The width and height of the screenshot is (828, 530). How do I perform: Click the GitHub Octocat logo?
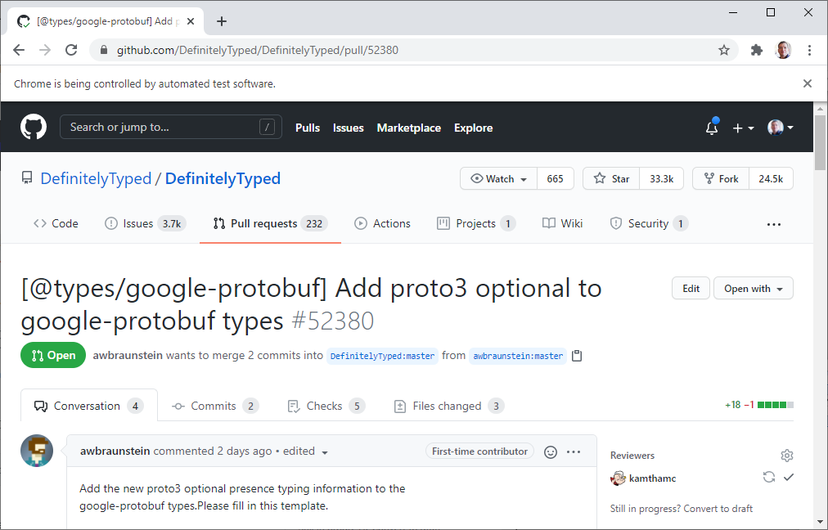(x=34, y=128)
